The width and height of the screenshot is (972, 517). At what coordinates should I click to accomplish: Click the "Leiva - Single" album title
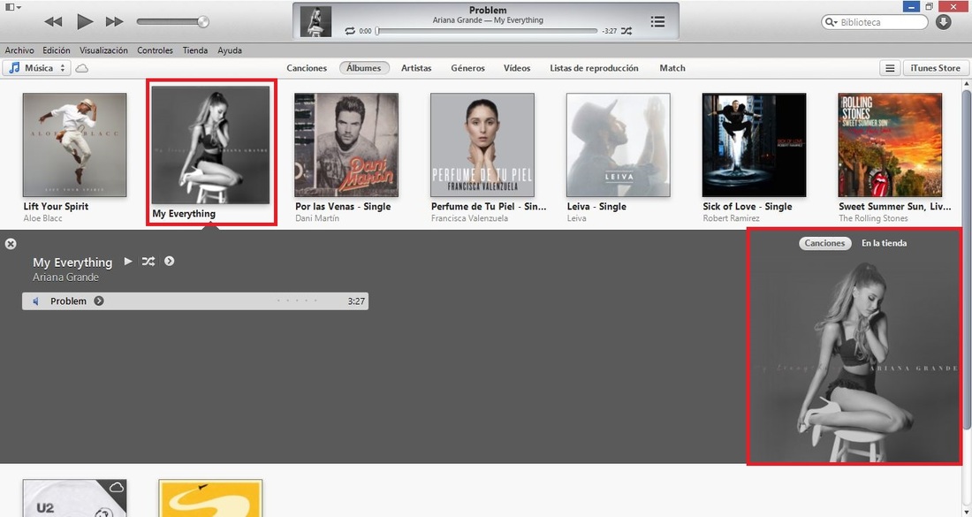click(596, 207)
